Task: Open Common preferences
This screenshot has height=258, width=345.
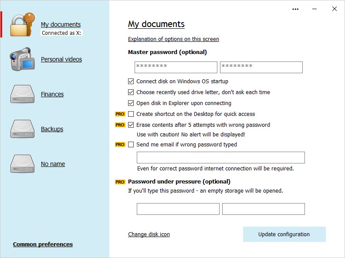Action: coord(43,244)
